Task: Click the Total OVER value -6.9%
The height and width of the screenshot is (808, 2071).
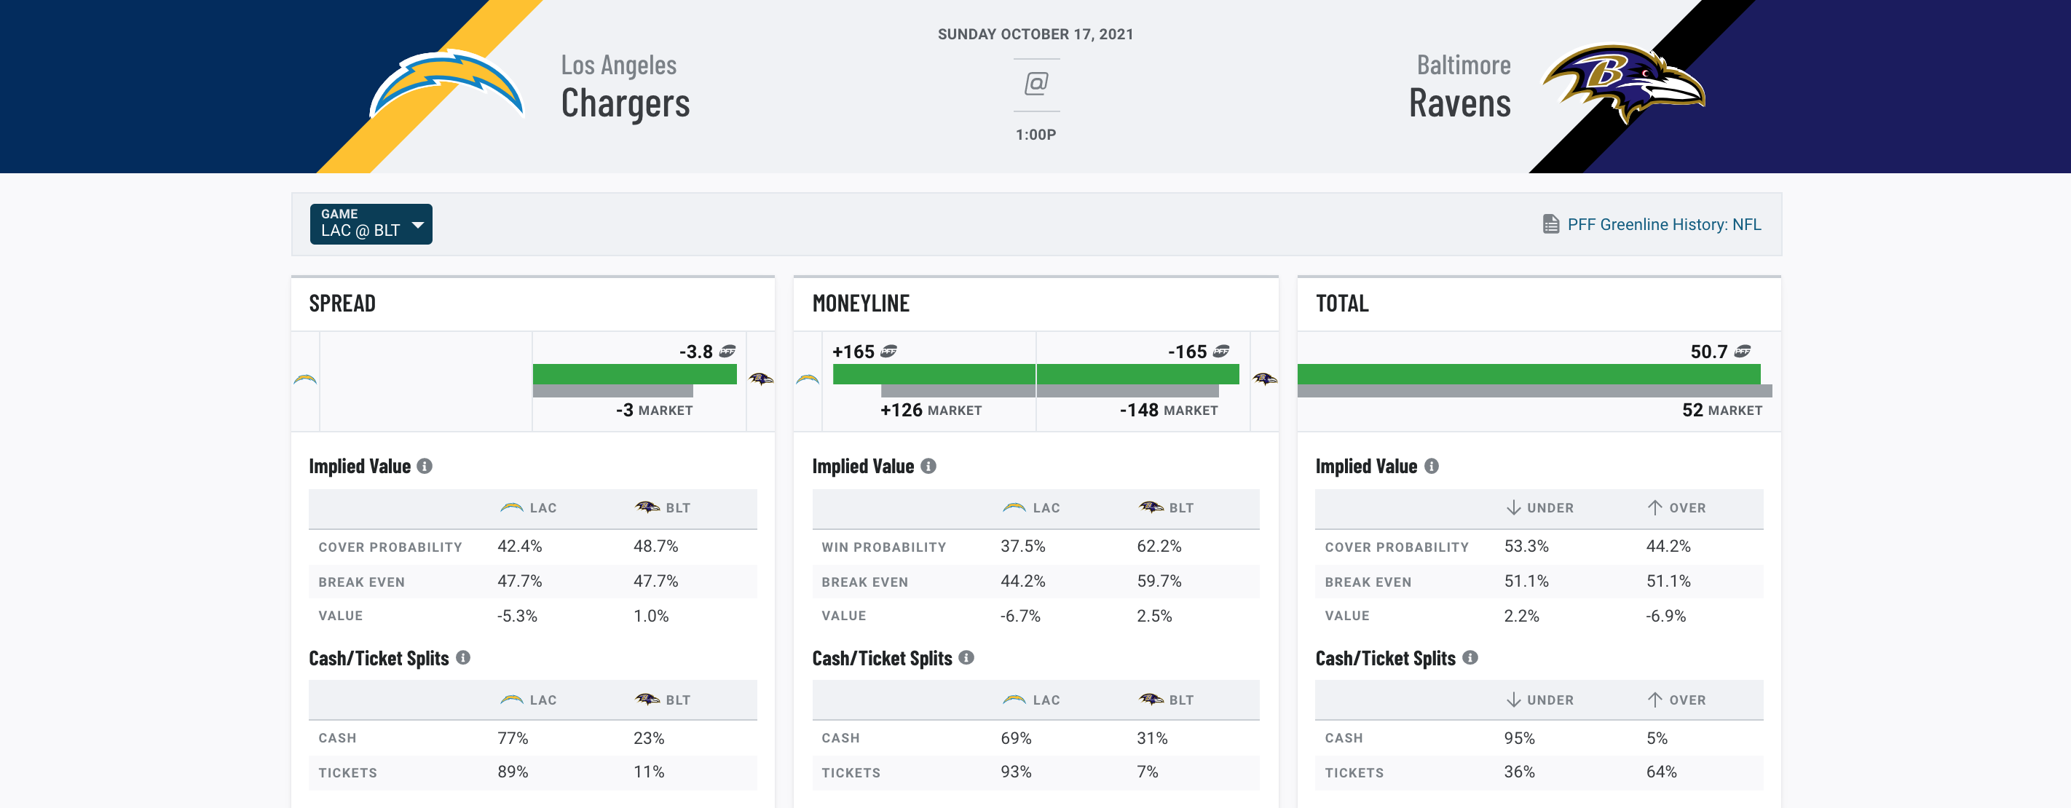Action: (1666, 616)
